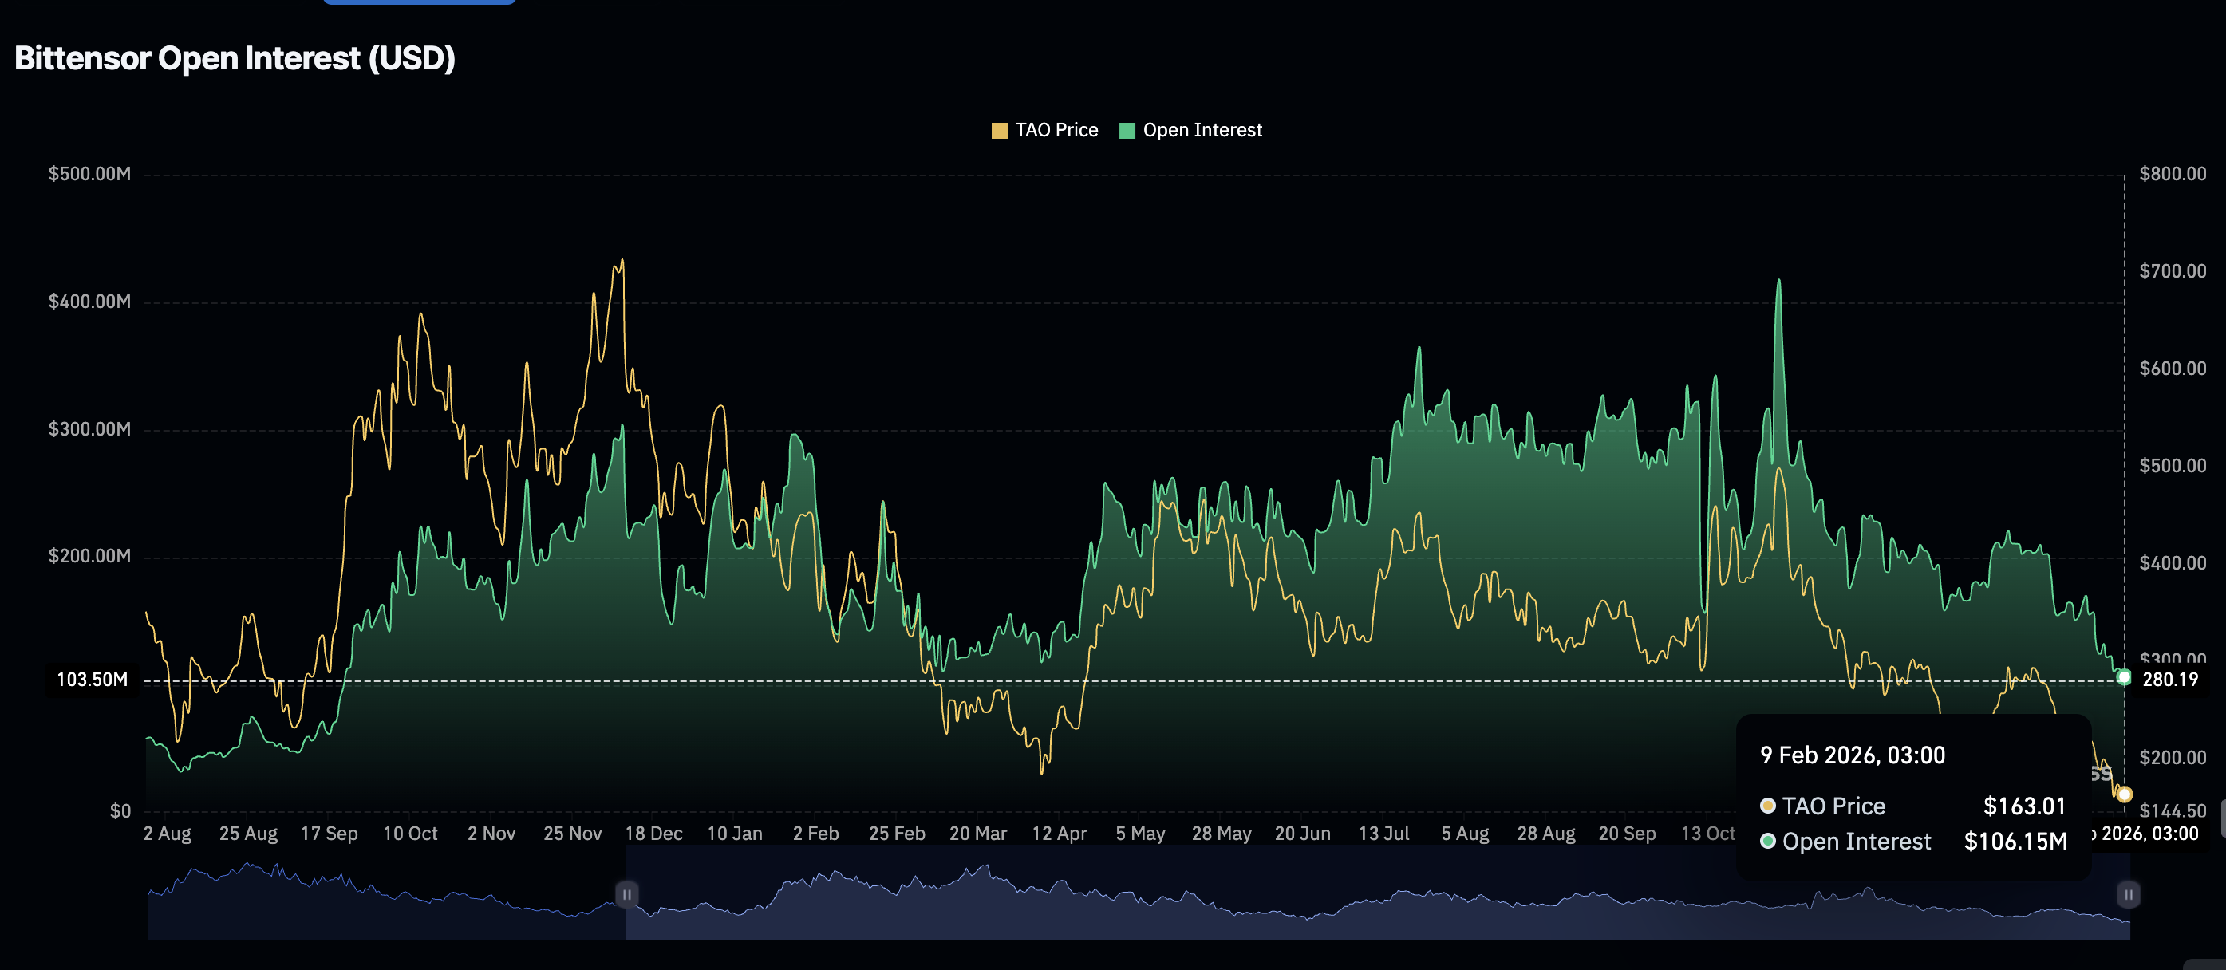The width and height of the screenshot is (2226, 970).
Task: Click the green dot in tooltip Open Interest row
Action: point(1768,842)
